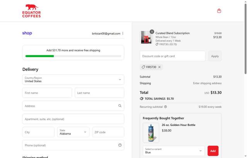Click the 'Delivery' section heading
This screenshot has height=158, width=247.
[x=30, y=69]
